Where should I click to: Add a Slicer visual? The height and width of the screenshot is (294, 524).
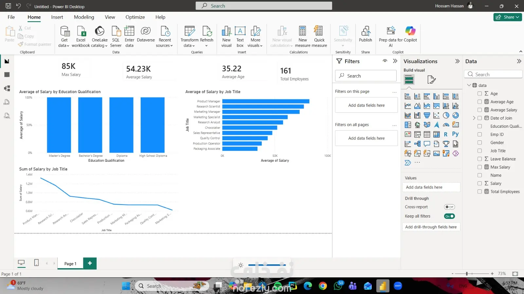pyautogui.click(x=417, y=134)
